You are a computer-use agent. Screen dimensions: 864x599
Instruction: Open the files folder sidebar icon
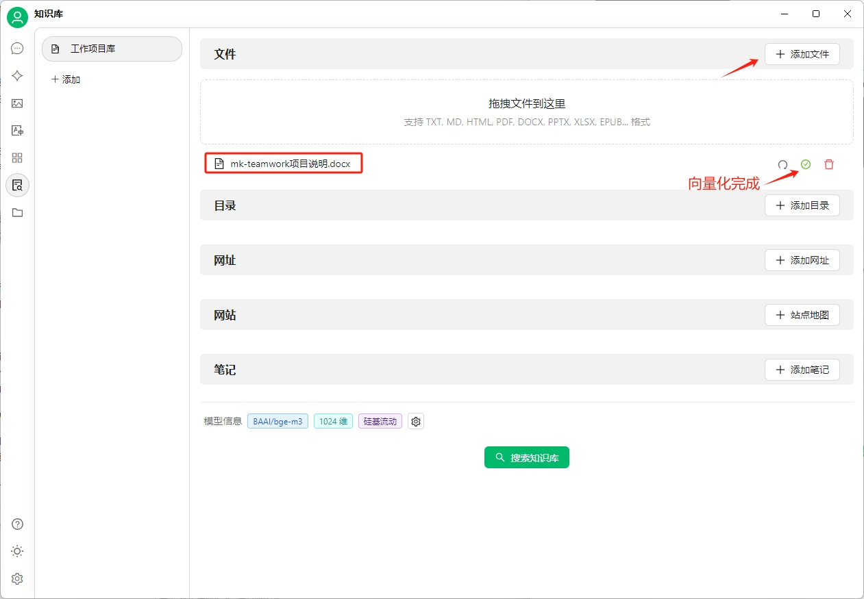(17, 213)
